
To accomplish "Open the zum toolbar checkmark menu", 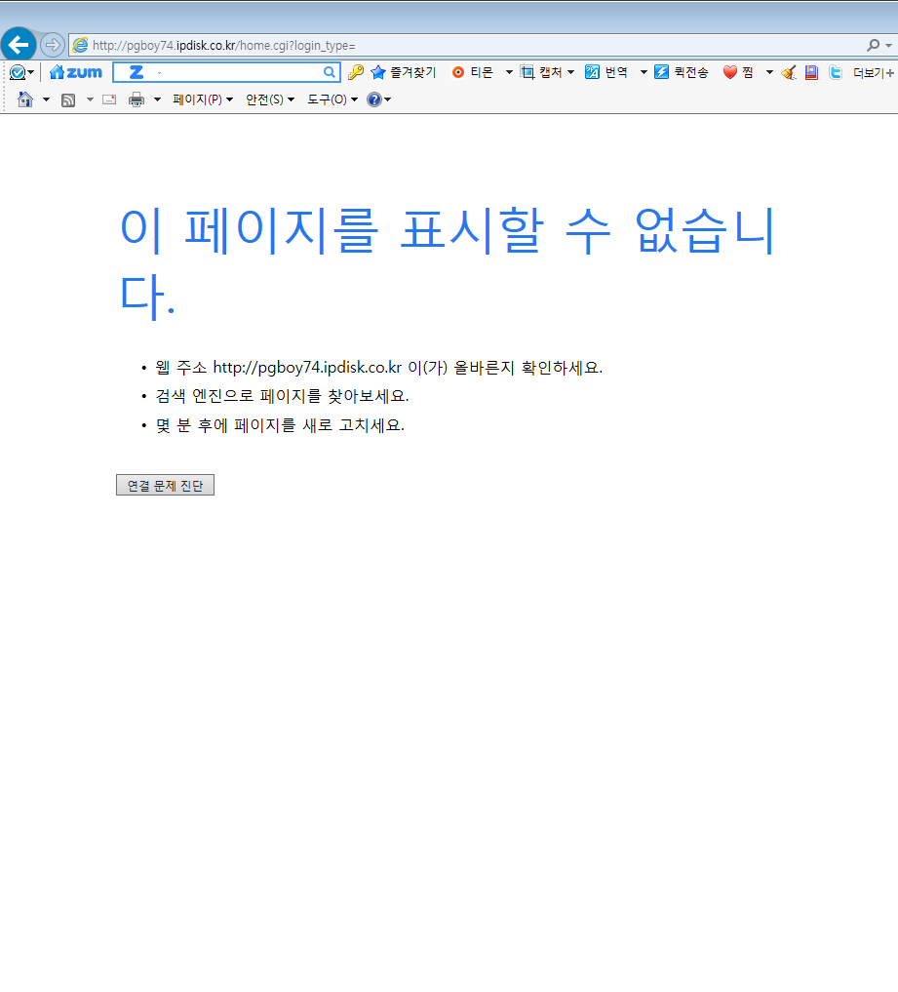I will click(x=21, y=72).
